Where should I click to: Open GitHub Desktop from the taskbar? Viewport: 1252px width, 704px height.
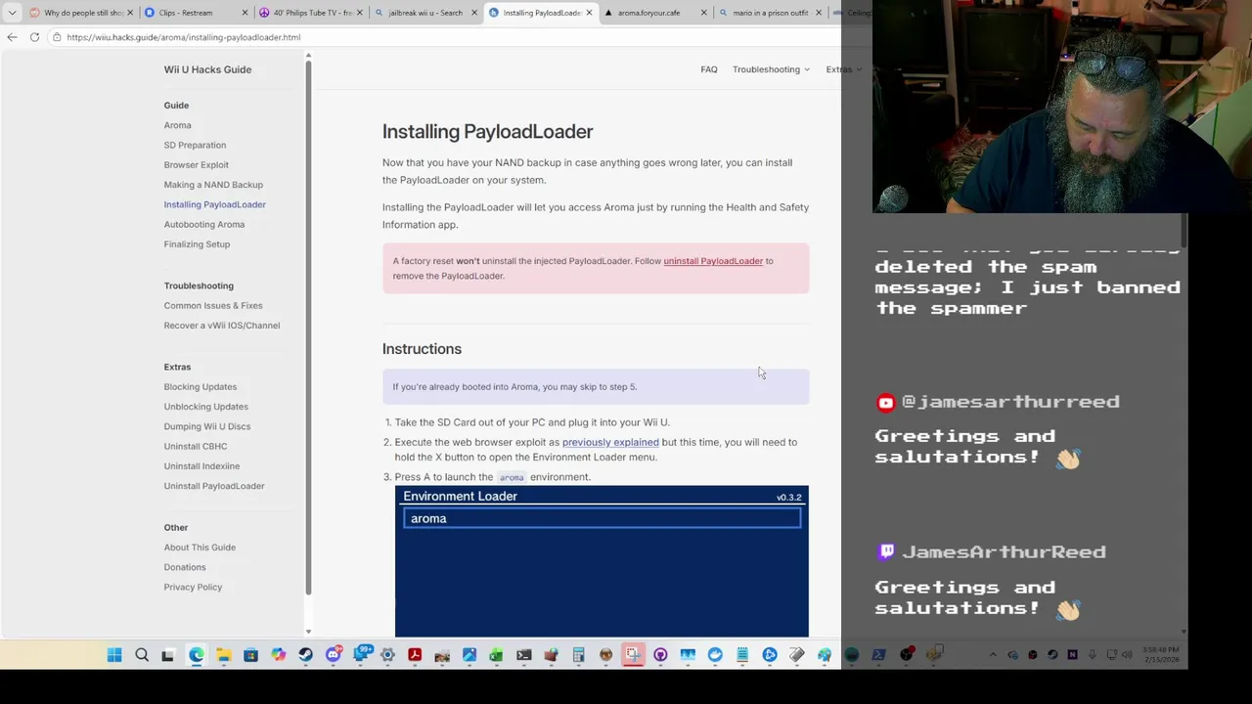tap(660, 655)
